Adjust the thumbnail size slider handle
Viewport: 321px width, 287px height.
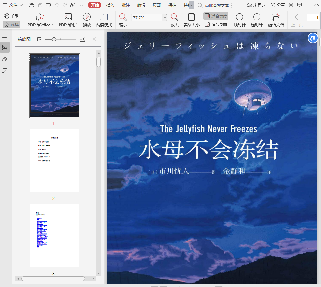54,39
